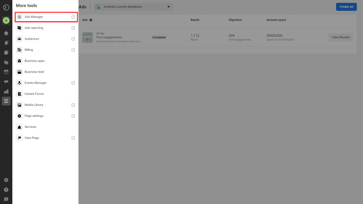Open Events Manager entry
The width and height of the screenshot is (363, 204).
tap(46, 83)
